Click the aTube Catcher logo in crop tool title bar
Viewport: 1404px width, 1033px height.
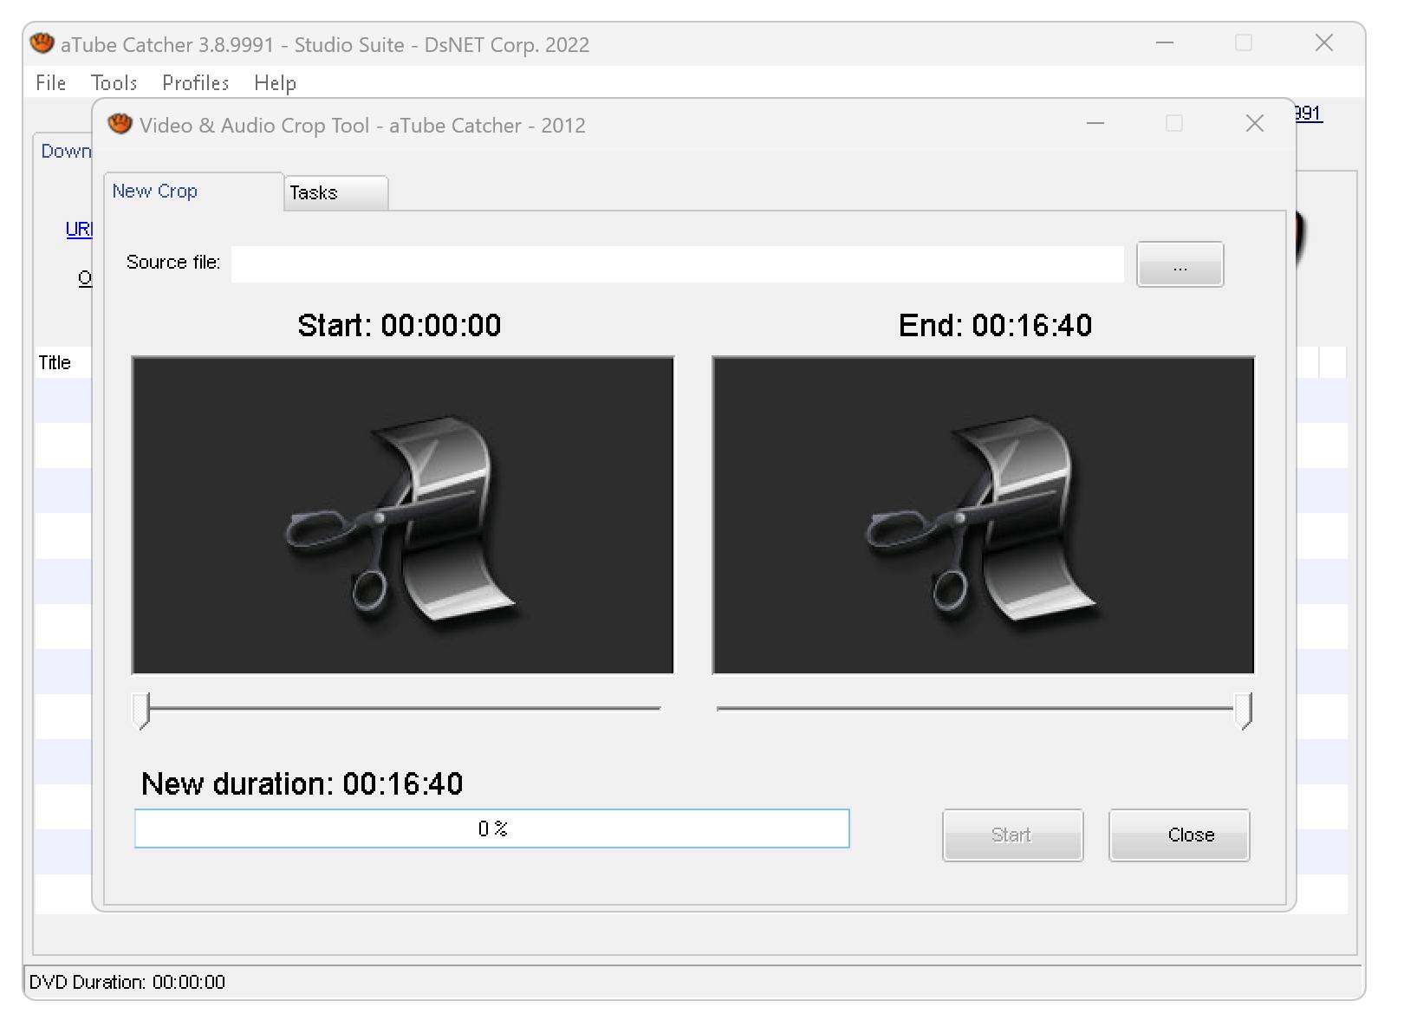click(x=120, y=125)
